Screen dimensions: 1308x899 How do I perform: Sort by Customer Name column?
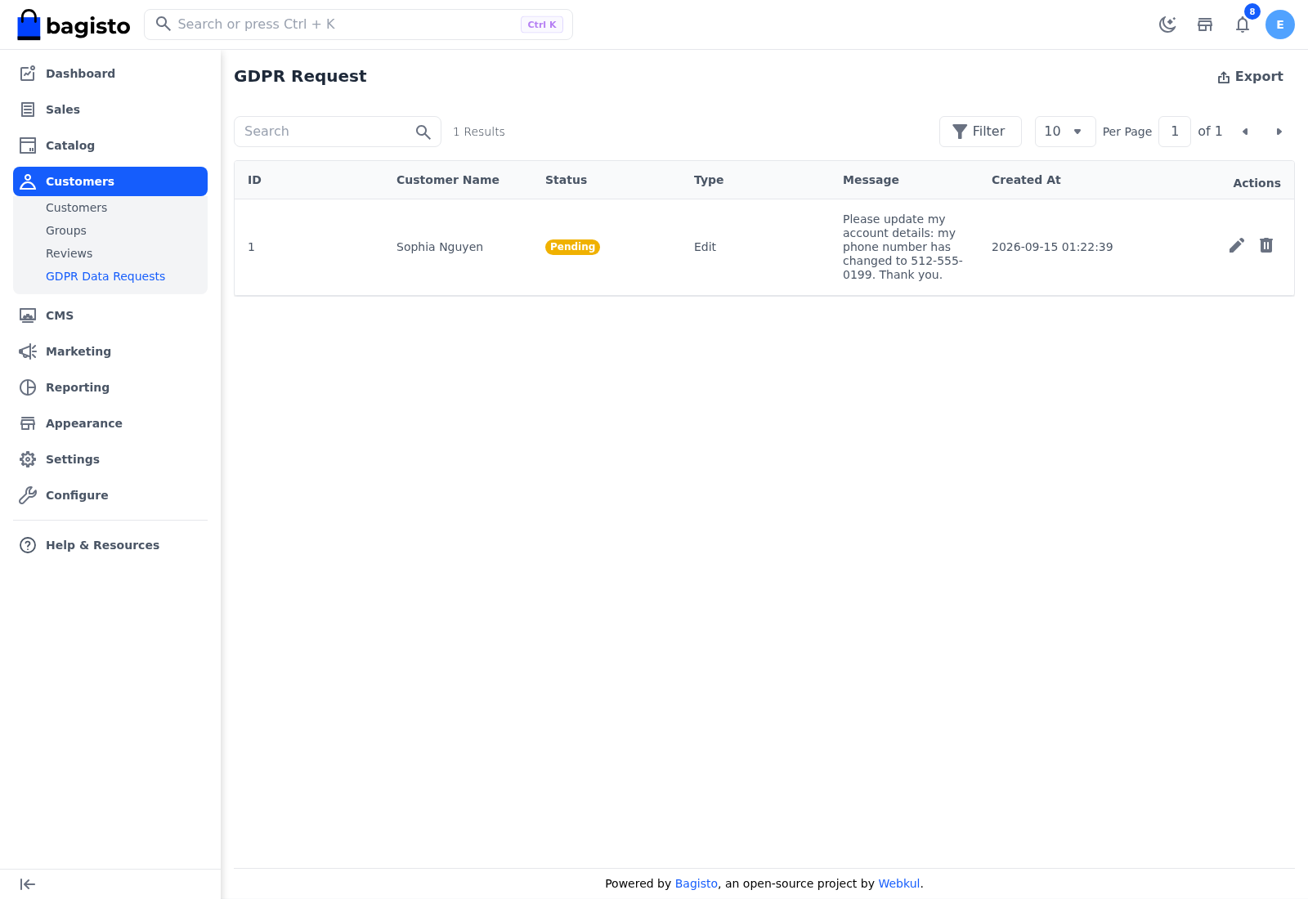pyautogui.click(x=448, y=180)
